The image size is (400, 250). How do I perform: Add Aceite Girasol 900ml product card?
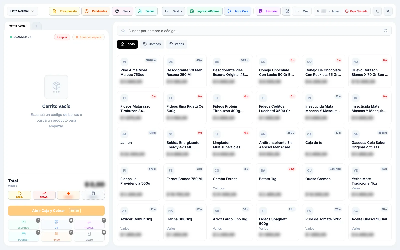[370, 222]
